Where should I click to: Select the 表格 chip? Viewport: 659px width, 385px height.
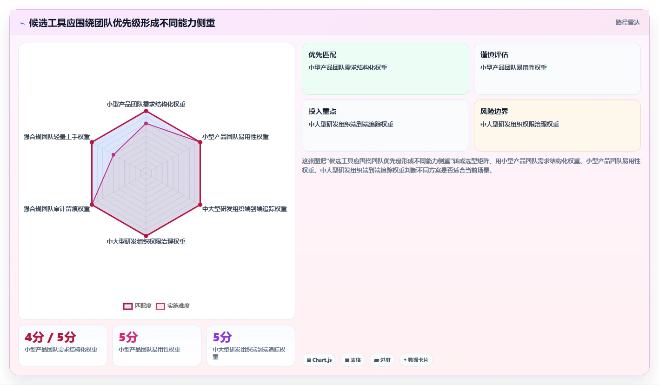tap(353, 360)
